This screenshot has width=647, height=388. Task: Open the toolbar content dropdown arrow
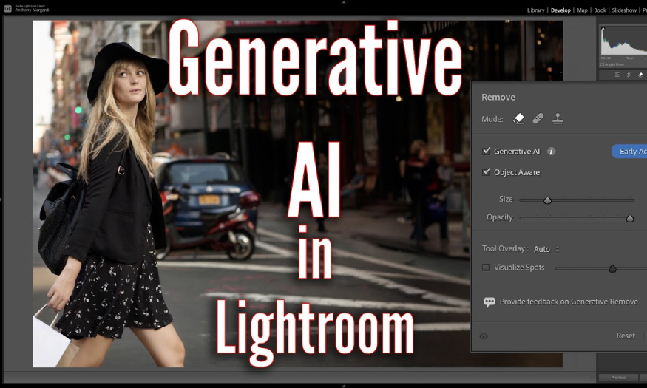coord(592,377)
